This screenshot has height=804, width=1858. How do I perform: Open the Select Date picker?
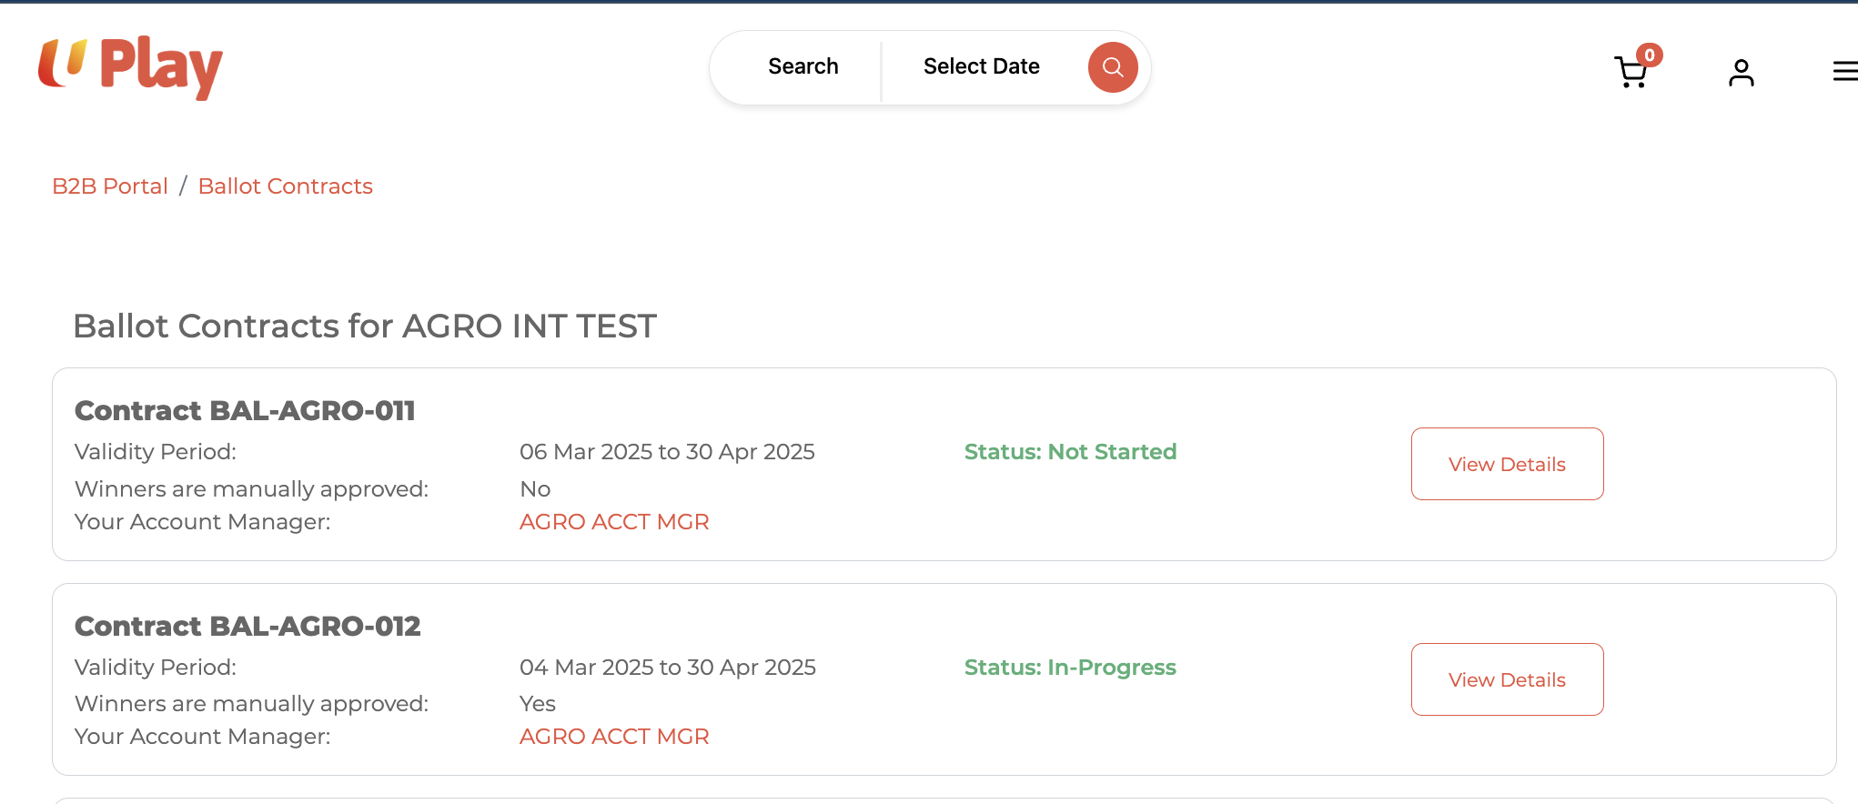[981, 67]
